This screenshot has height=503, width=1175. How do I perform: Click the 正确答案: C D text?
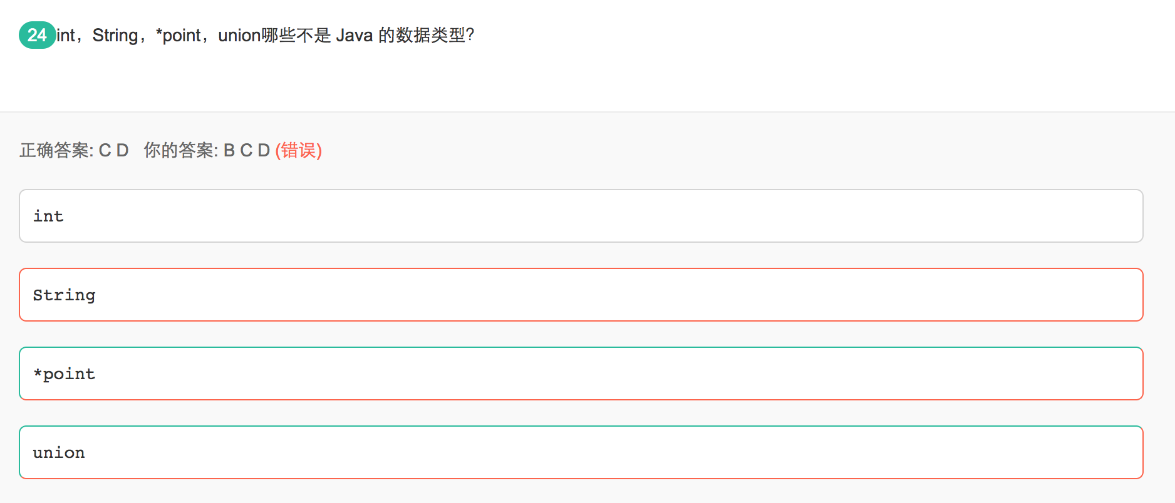coord(74,150)
